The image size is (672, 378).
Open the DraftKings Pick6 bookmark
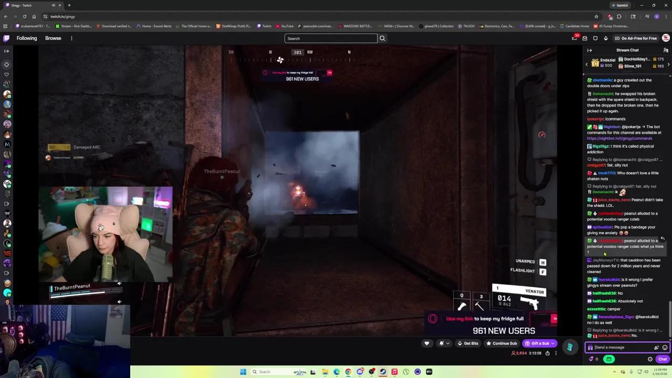(x=233, y=26)
